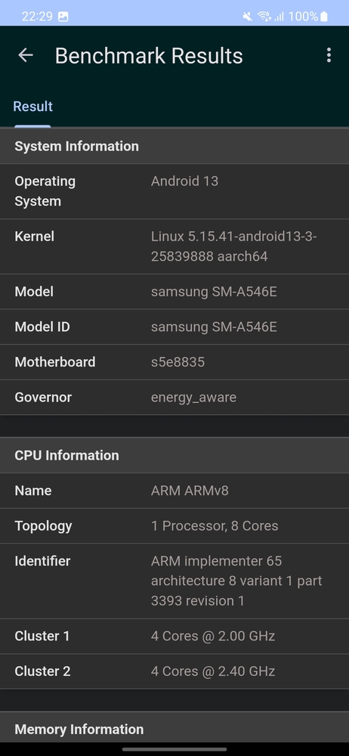Tap the back arrow icon
This screenshot has height=756, width=349.
point(26,55)
